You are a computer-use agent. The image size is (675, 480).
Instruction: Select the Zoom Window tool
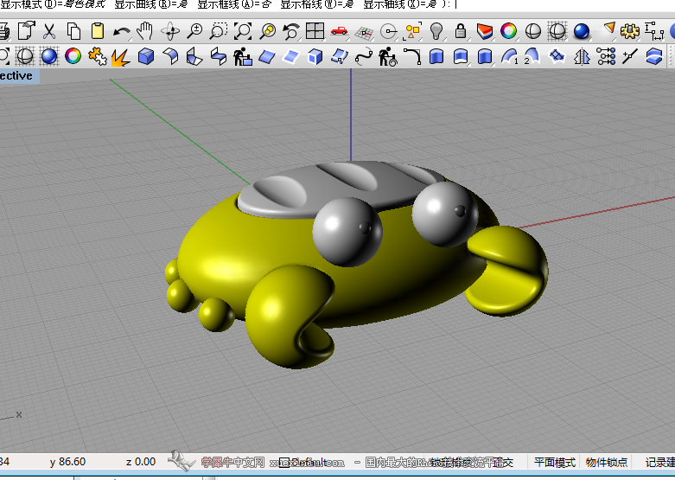(x=219, y=31)
